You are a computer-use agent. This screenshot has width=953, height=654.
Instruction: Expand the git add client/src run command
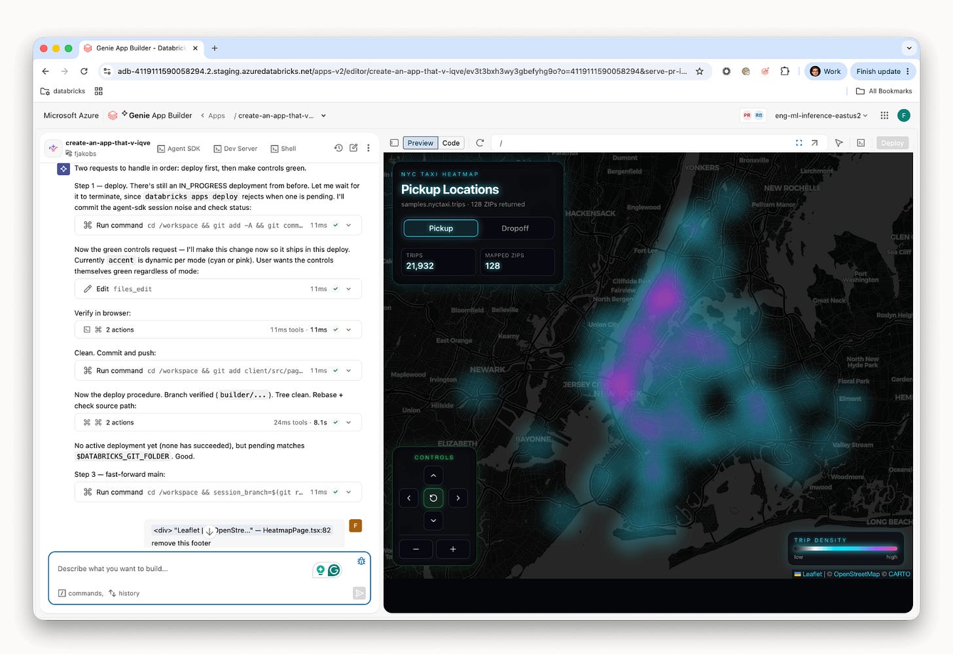[x=218, y=370]
